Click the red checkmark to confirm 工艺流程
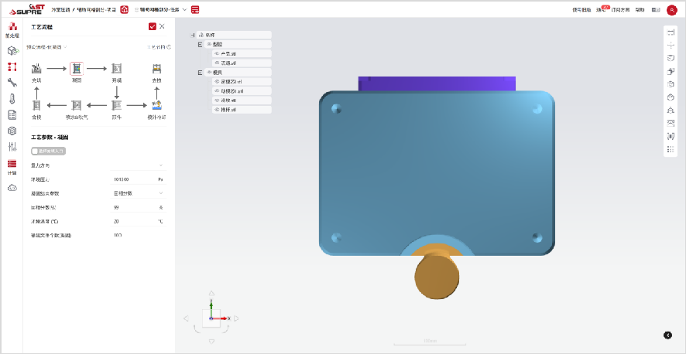 [x=152, y=26]
